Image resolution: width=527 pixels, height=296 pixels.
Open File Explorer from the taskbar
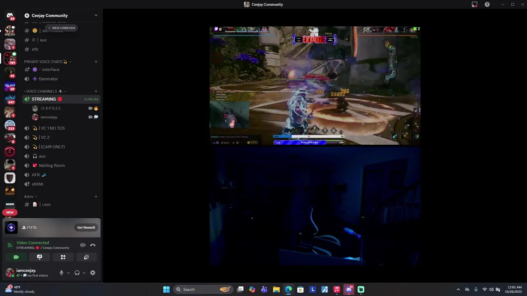[x=276, y=289]
